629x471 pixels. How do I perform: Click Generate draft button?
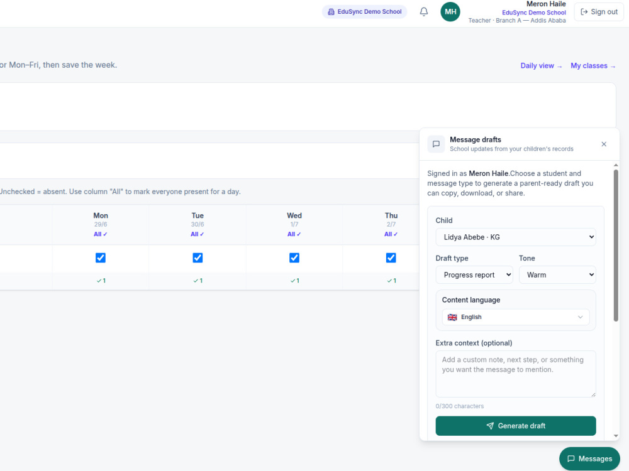click(516, 426)
